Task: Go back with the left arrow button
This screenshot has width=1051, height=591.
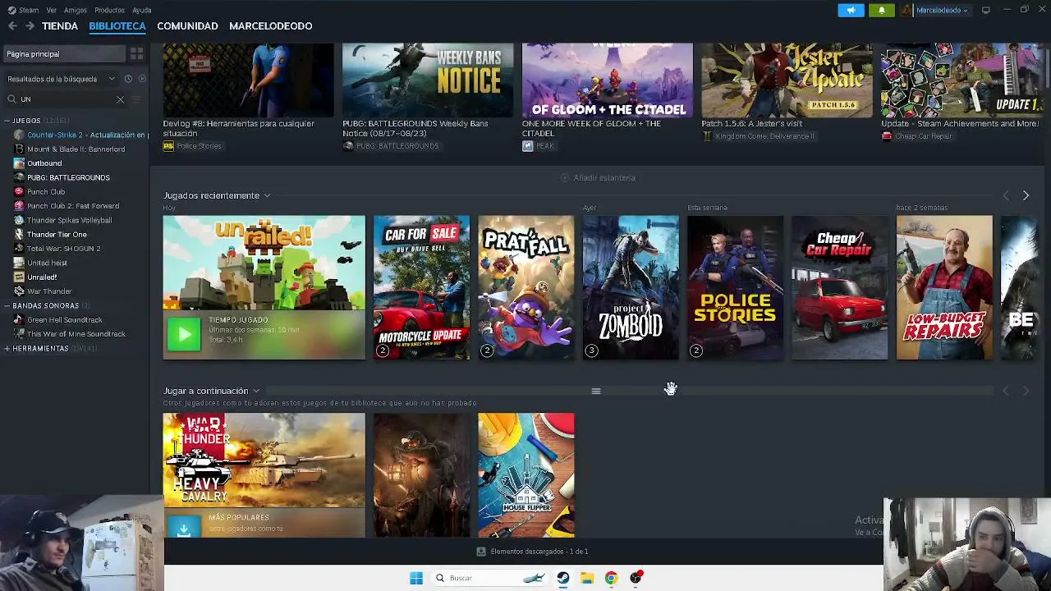Action: tap(12, 26)
